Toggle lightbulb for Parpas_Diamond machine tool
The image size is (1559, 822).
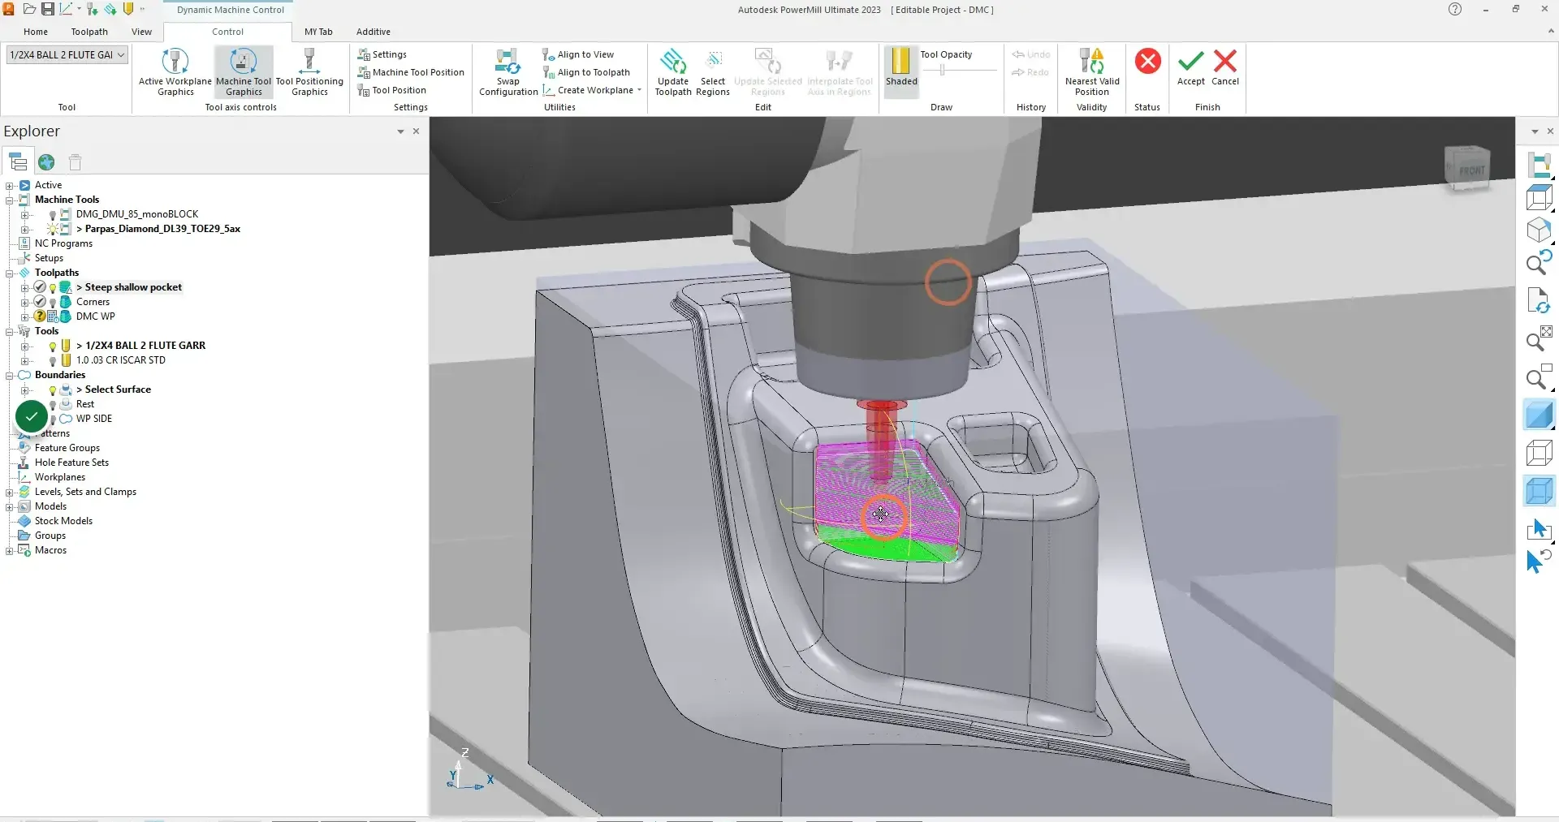[x=53, y=230]
